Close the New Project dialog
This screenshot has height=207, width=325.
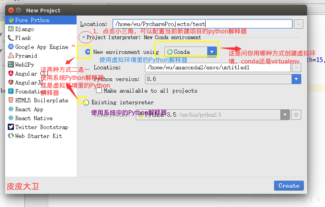click(x=11, y=10)
